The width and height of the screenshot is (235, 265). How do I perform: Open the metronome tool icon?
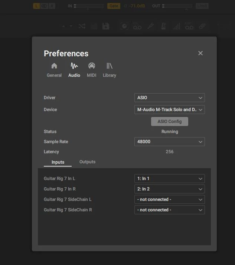(x=163, y=26)
